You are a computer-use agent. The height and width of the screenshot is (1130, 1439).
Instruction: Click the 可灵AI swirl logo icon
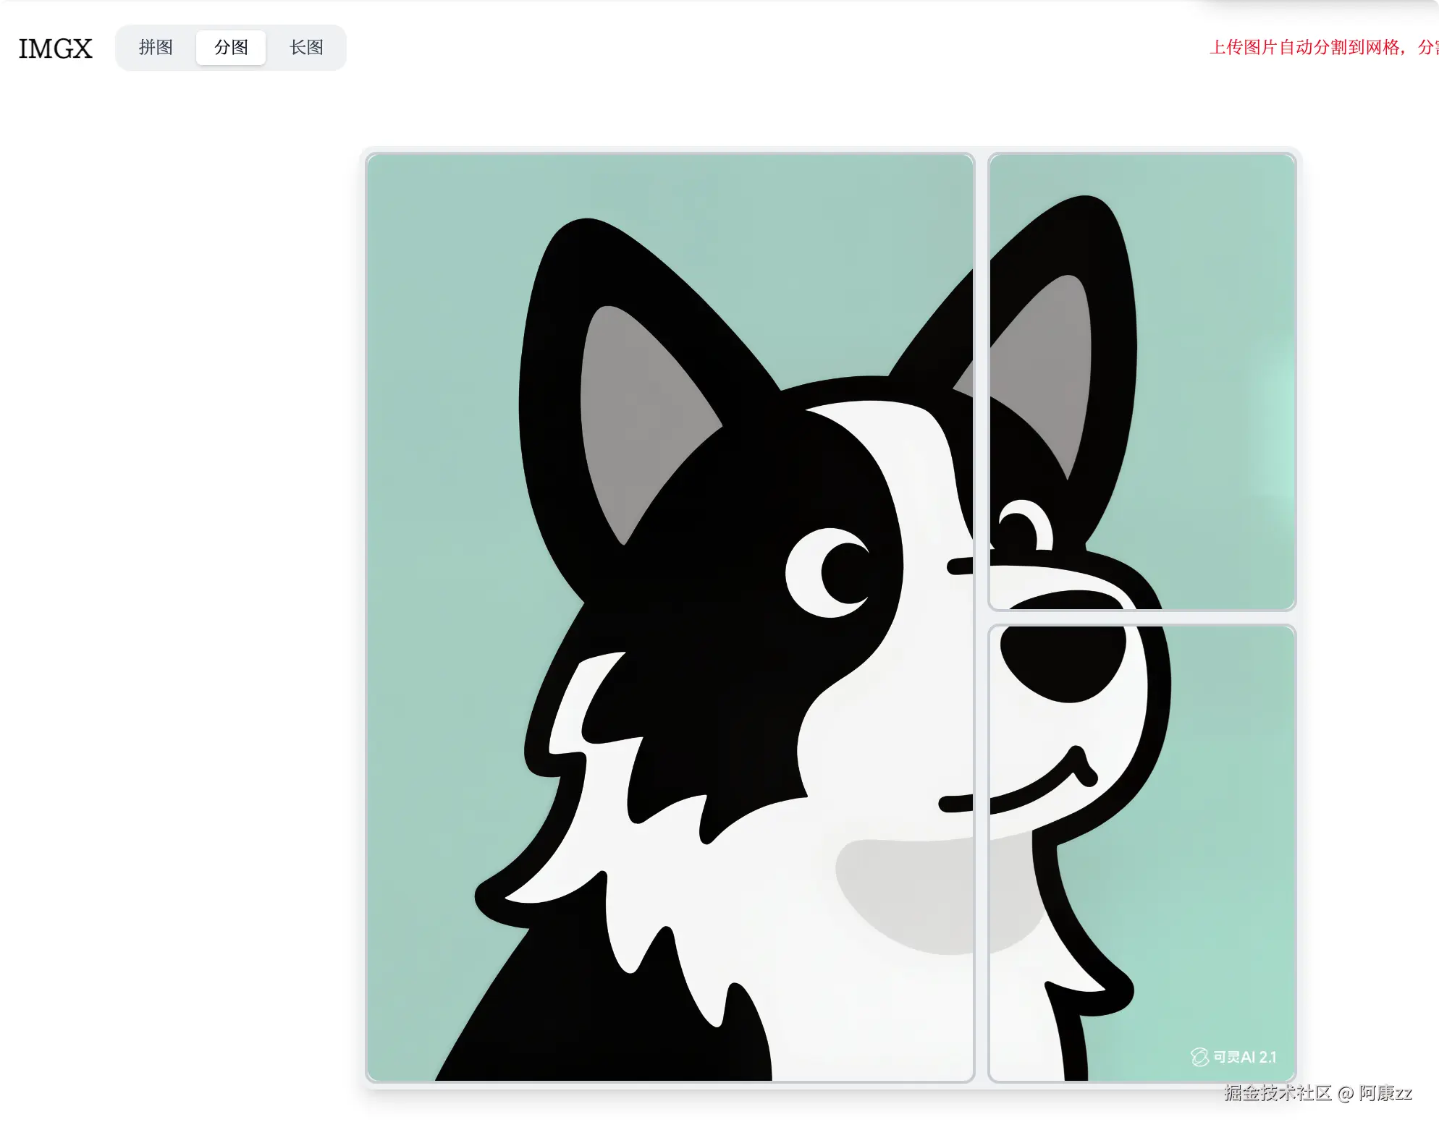[1199, 1057]
